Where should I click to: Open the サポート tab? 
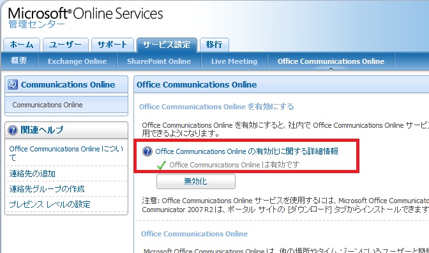pyautogui.click(x=112, y=45)
